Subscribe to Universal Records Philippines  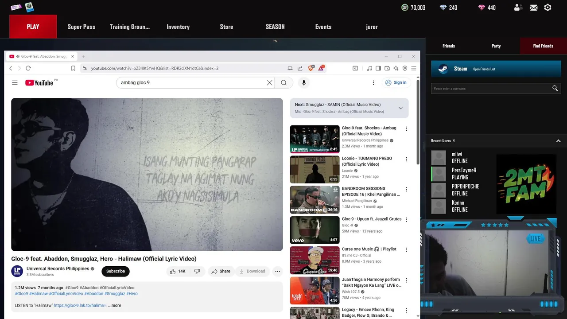tap(116, 271)
